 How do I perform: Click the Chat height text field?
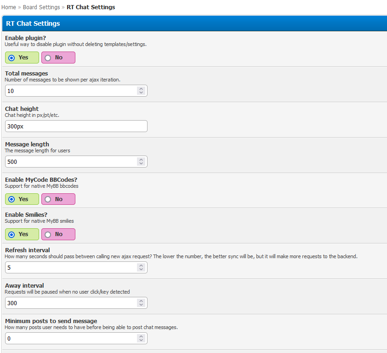pyautogui.click(x=76, y=126)
